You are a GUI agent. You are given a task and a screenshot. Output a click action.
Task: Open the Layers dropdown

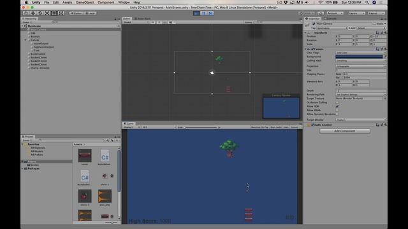click(356, 13)
